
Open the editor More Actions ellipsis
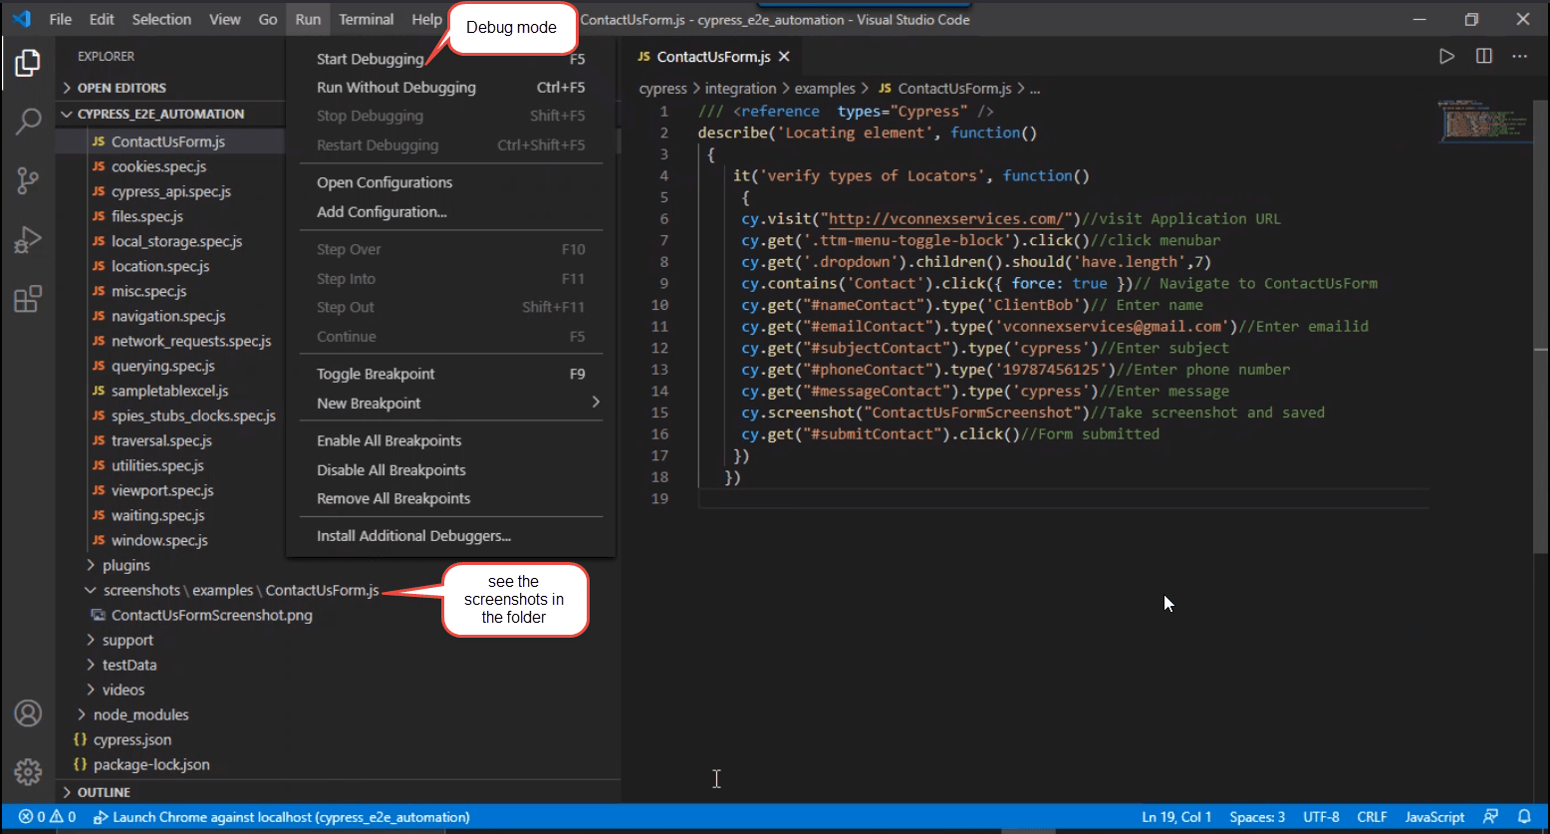click(1520, 57)
